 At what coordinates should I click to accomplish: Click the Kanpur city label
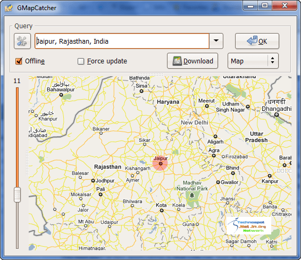270,181
